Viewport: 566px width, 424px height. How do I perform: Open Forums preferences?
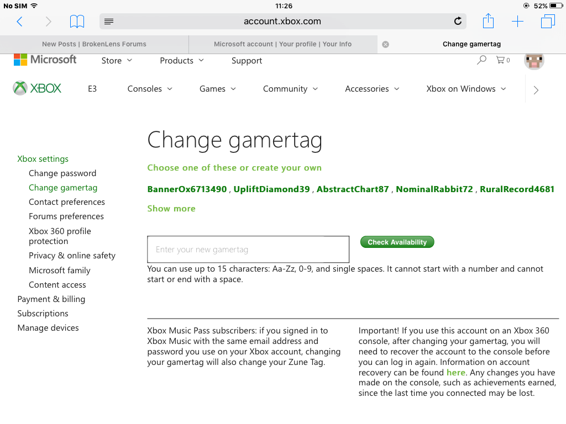[x=66, y=216]
